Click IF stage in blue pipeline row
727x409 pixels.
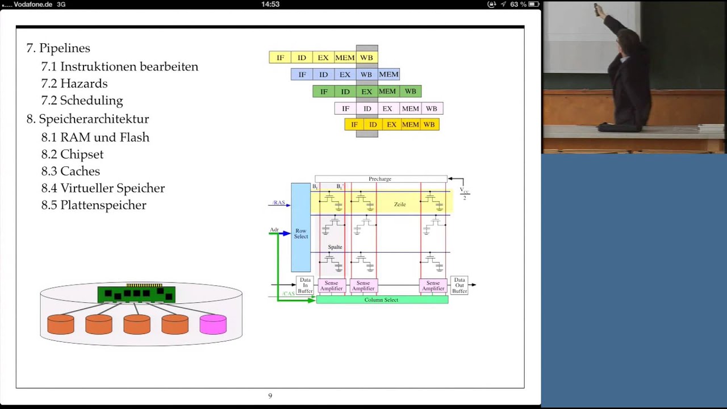[302, 74]
